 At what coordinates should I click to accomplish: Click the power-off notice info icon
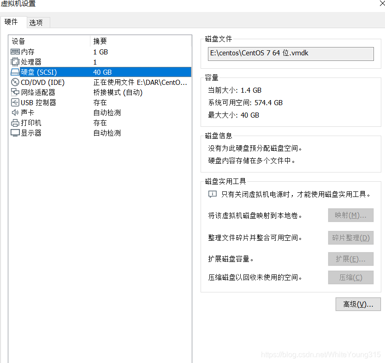pyautogui.click(x=212, y=194)
